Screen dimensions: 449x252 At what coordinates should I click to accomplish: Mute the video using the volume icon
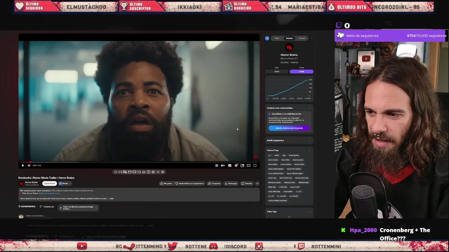click(29, 166)
